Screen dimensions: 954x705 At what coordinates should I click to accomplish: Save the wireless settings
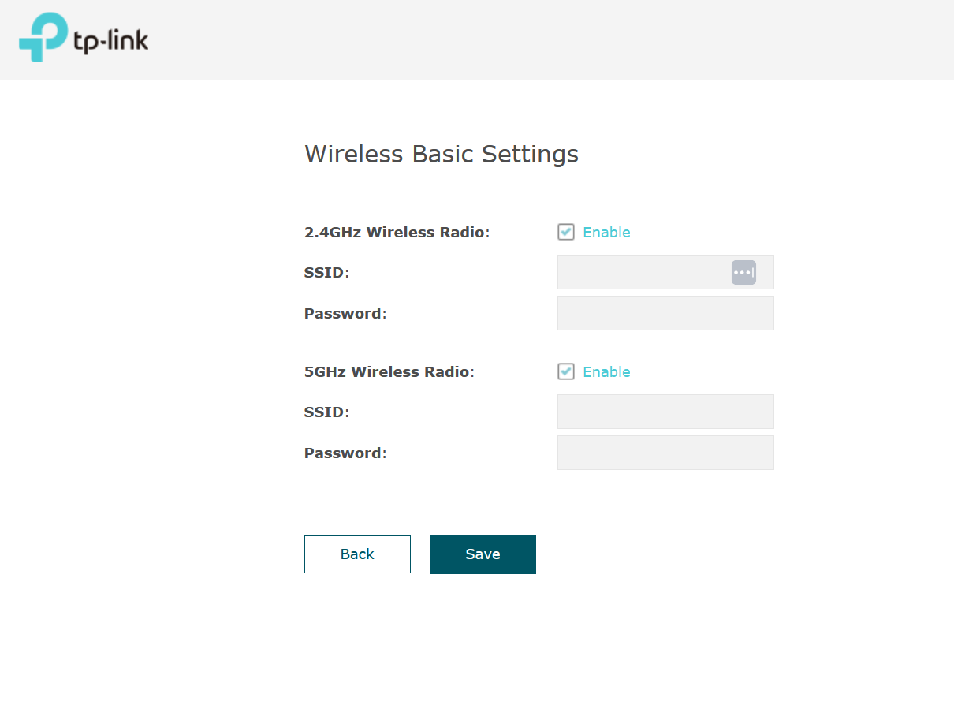click(483, 554)
